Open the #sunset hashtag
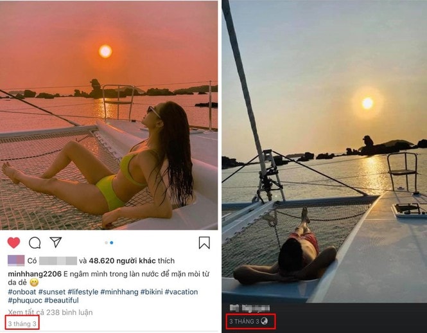The width and height of the screenshot is (427, 333). tap(52, 292)
